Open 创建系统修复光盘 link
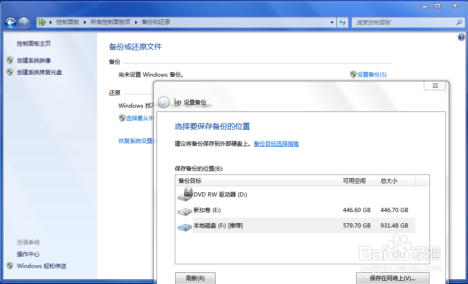 (39, 72)
